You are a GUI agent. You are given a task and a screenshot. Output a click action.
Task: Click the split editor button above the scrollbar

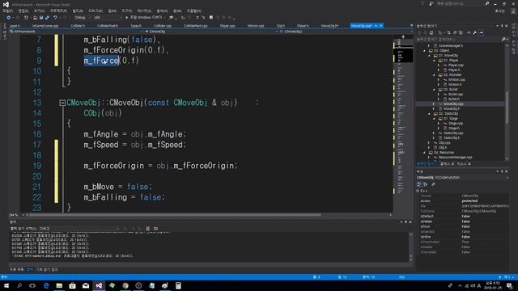(403, 36)
